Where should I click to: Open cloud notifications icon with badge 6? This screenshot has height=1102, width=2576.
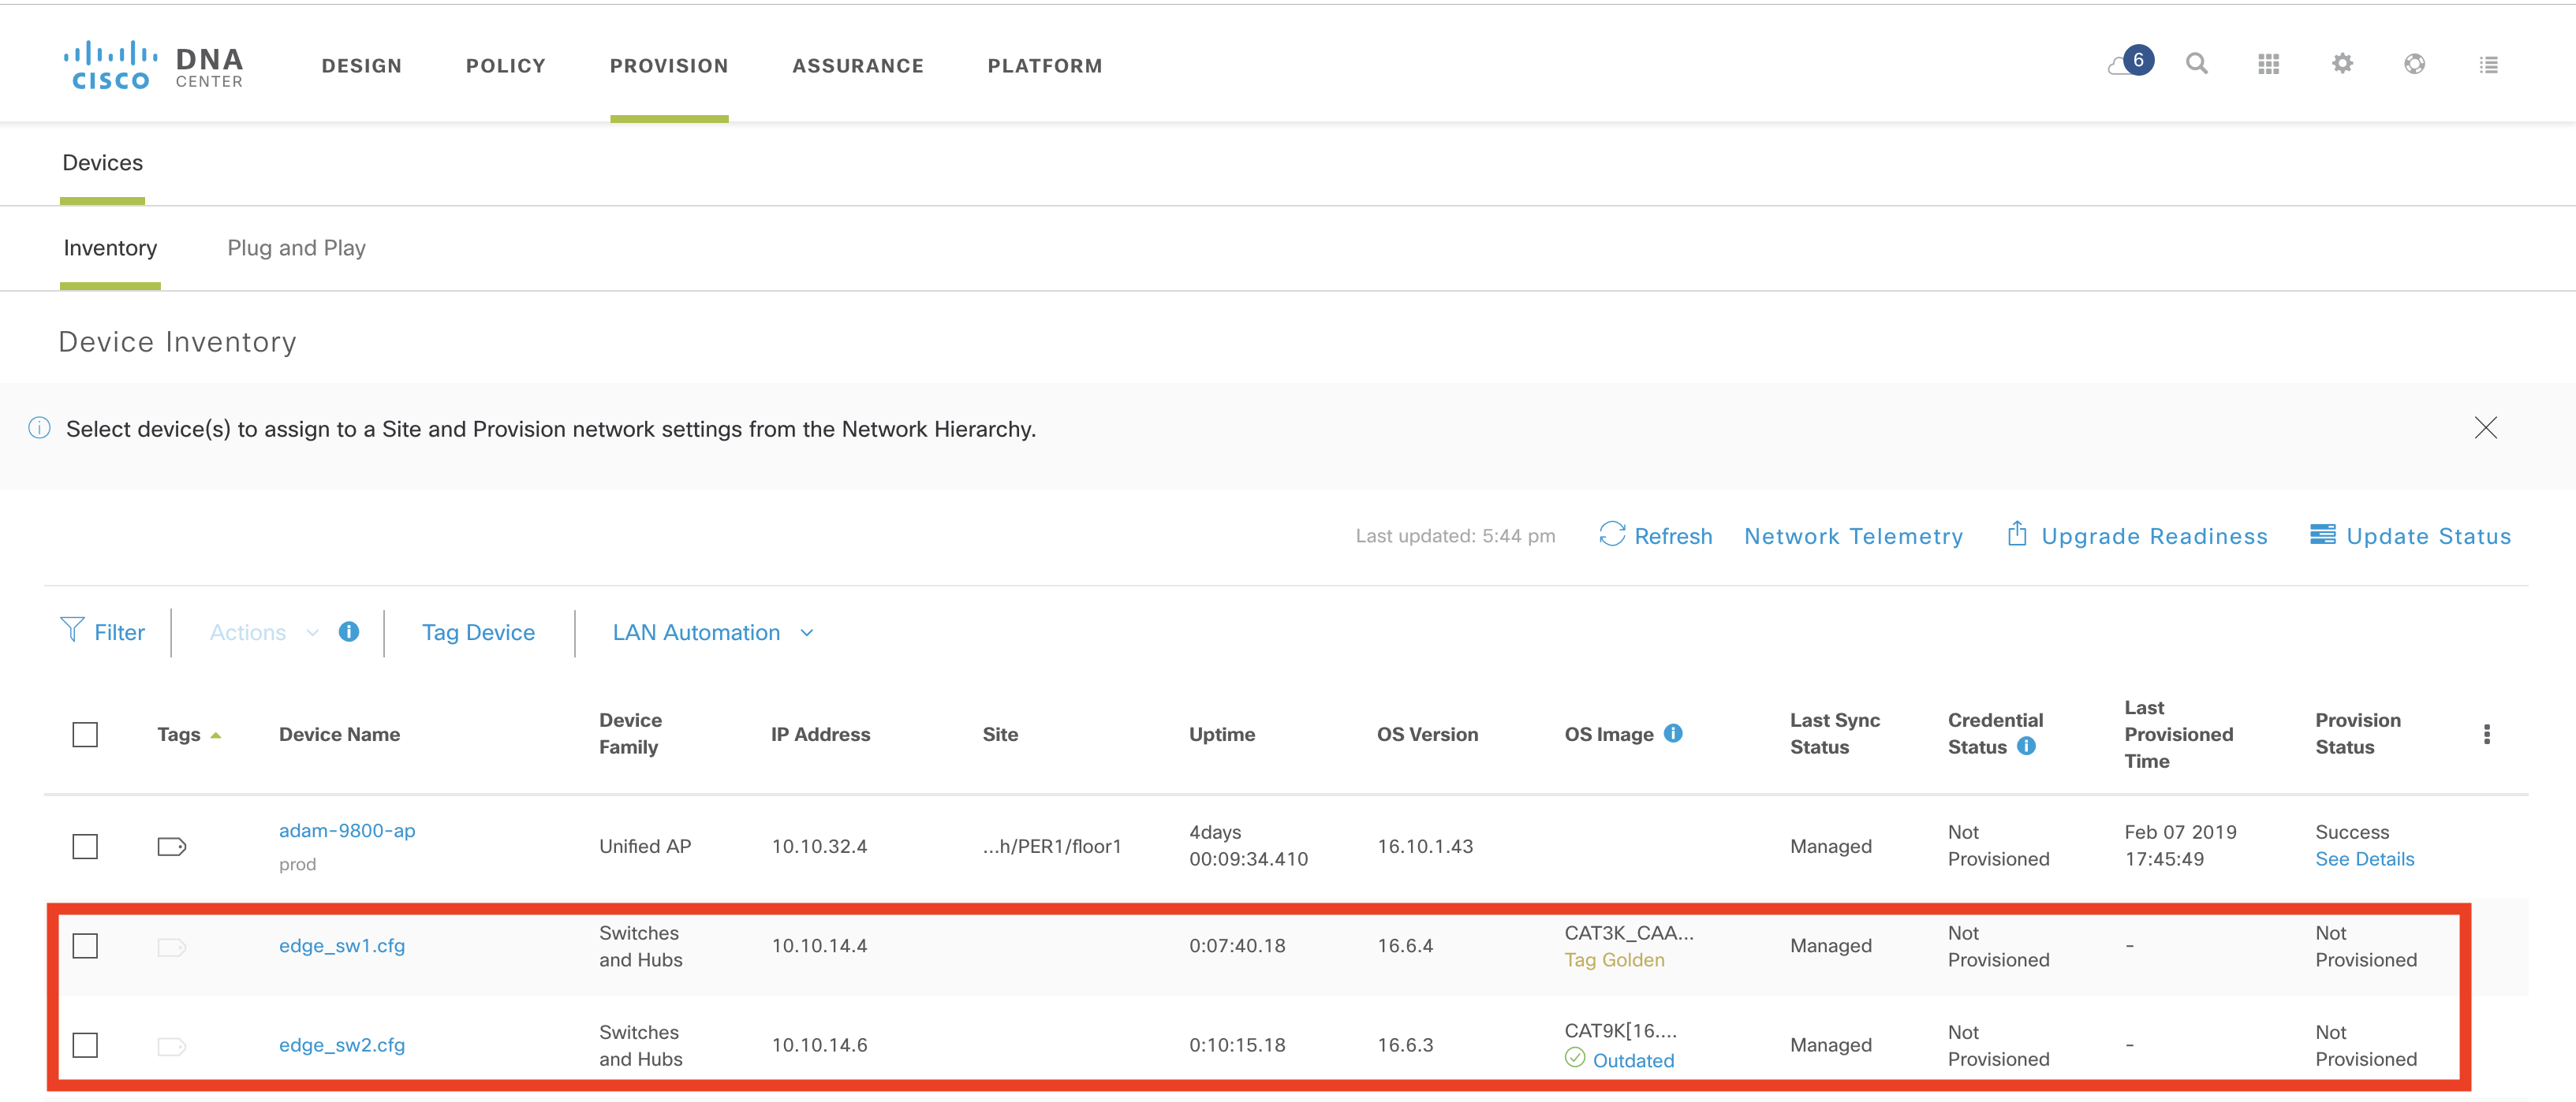[x=2129, y=63]
